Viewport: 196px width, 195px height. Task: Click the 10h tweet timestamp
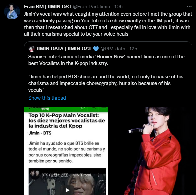pyautogui.click(x=118, y=7)
